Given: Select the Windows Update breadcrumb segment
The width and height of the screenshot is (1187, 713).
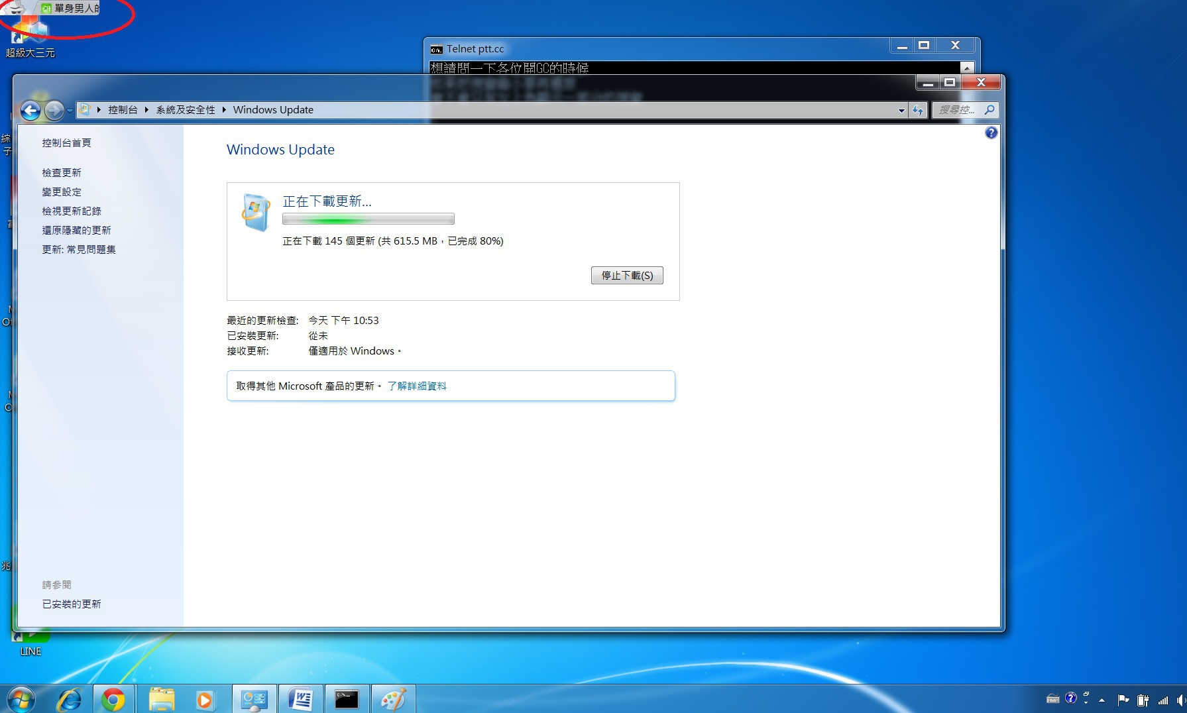Looking at the screenshot, I should tap(273, 110).
